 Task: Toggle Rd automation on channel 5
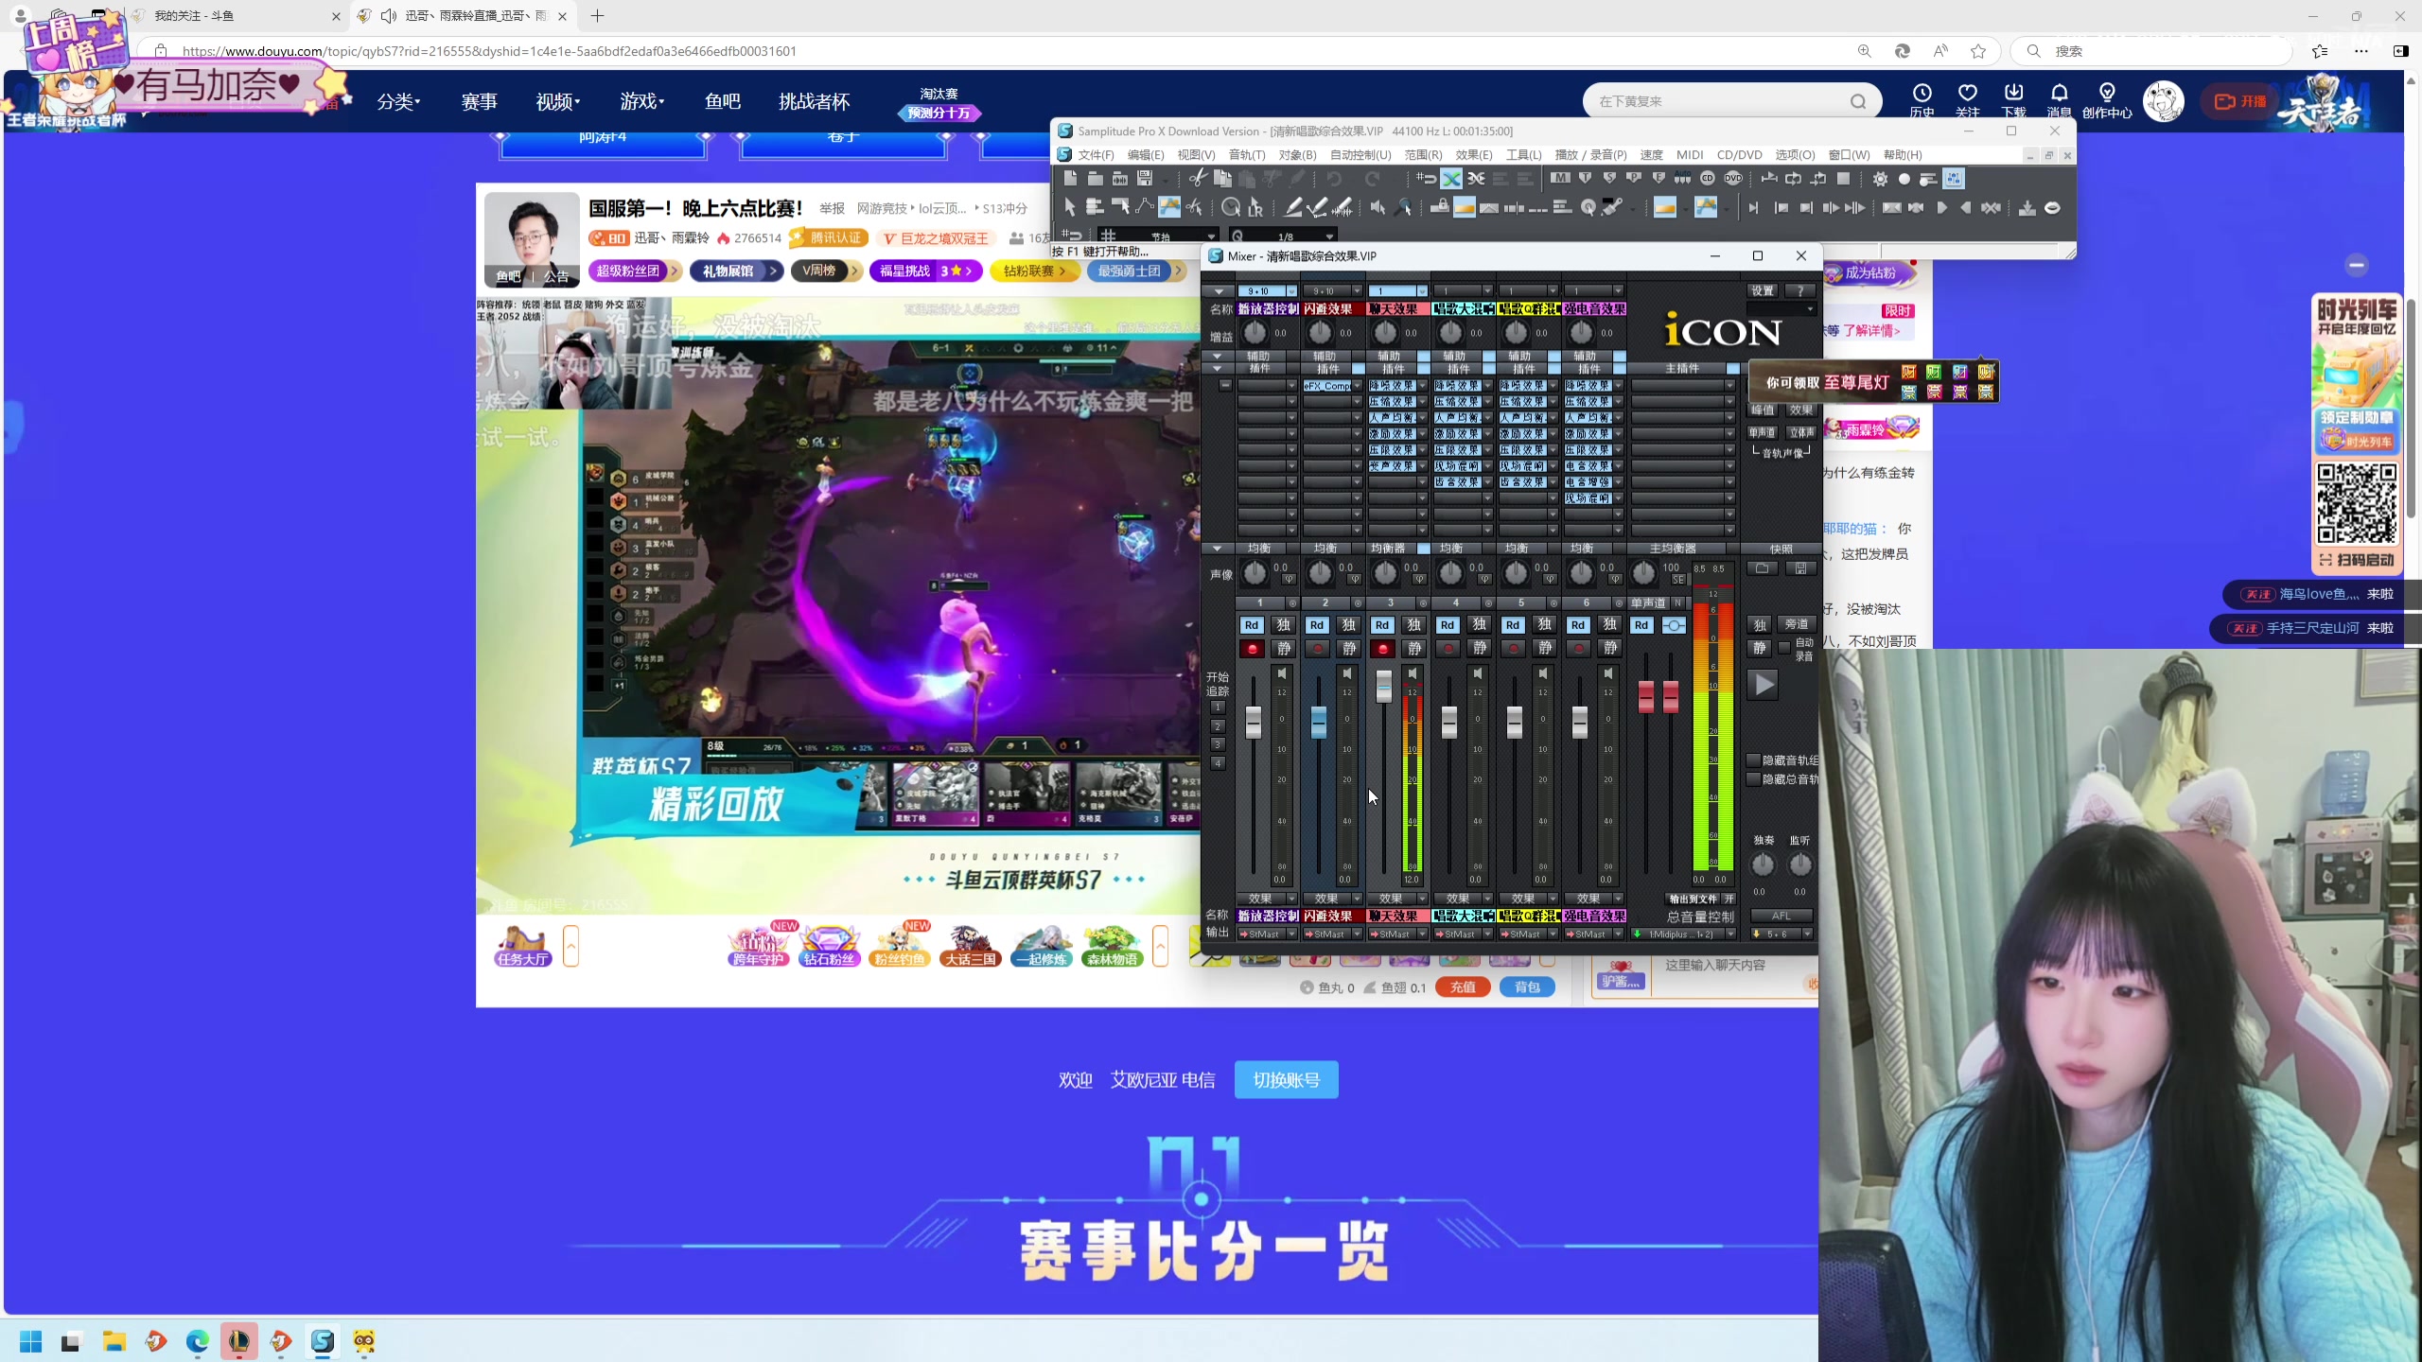[1513, 625]
